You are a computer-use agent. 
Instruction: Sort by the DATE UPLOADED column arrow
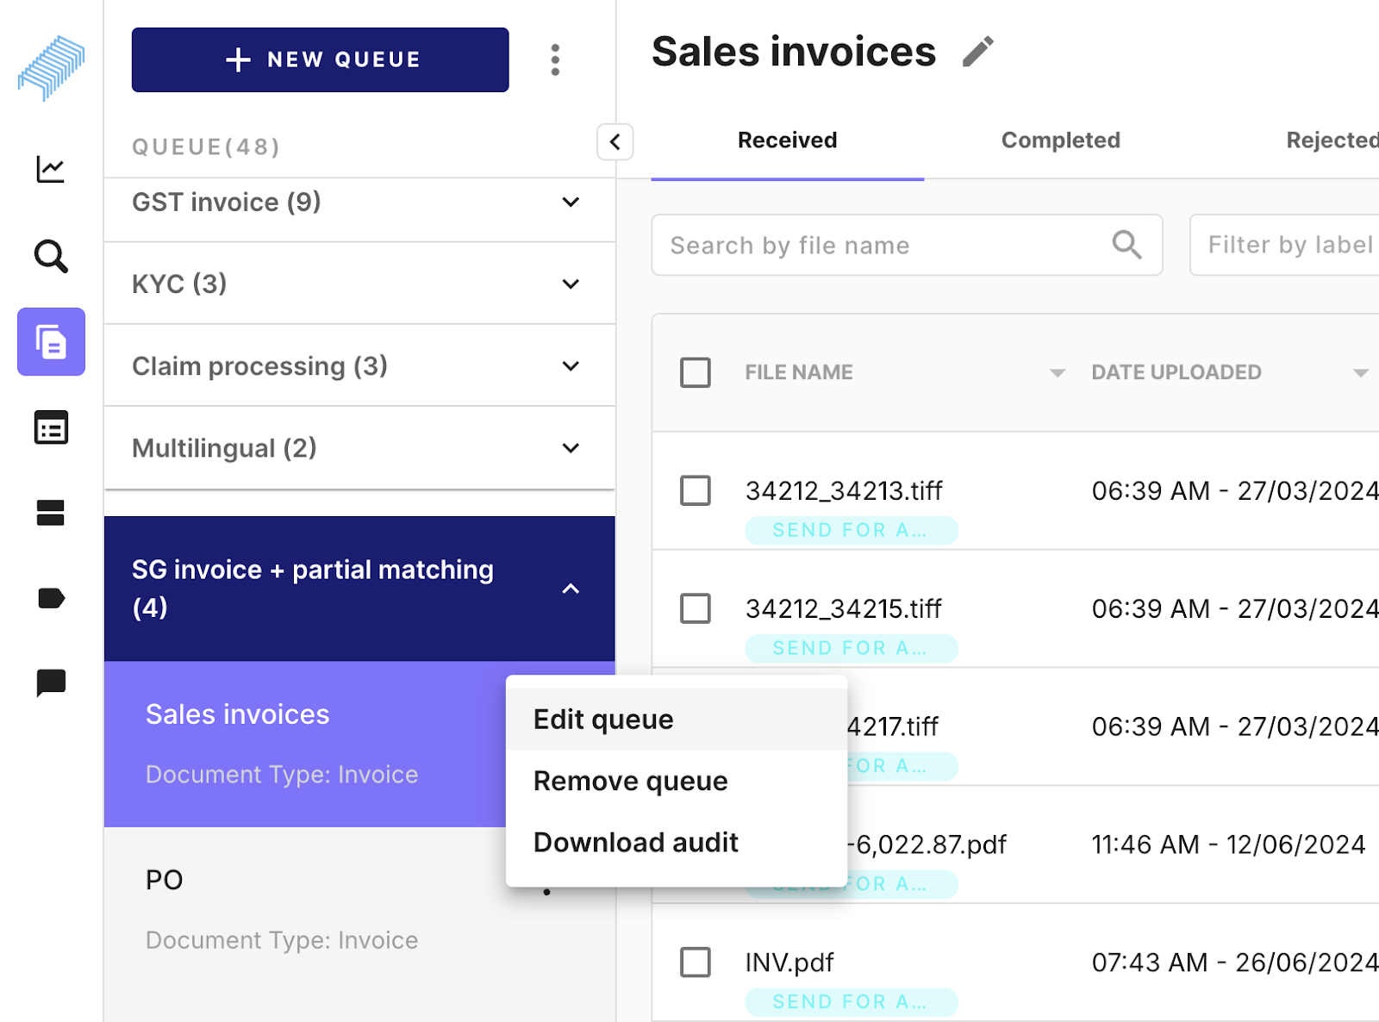(x=1360, y=373)
